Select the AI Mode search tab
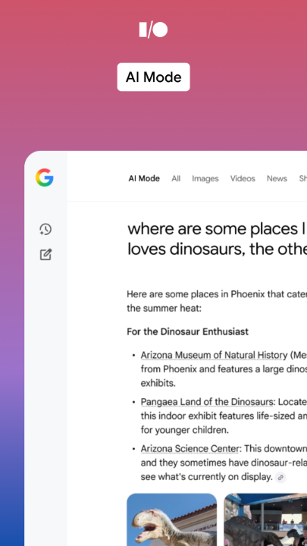The width and height of the screenshot is (307, 546). click(x=144, y=179)
